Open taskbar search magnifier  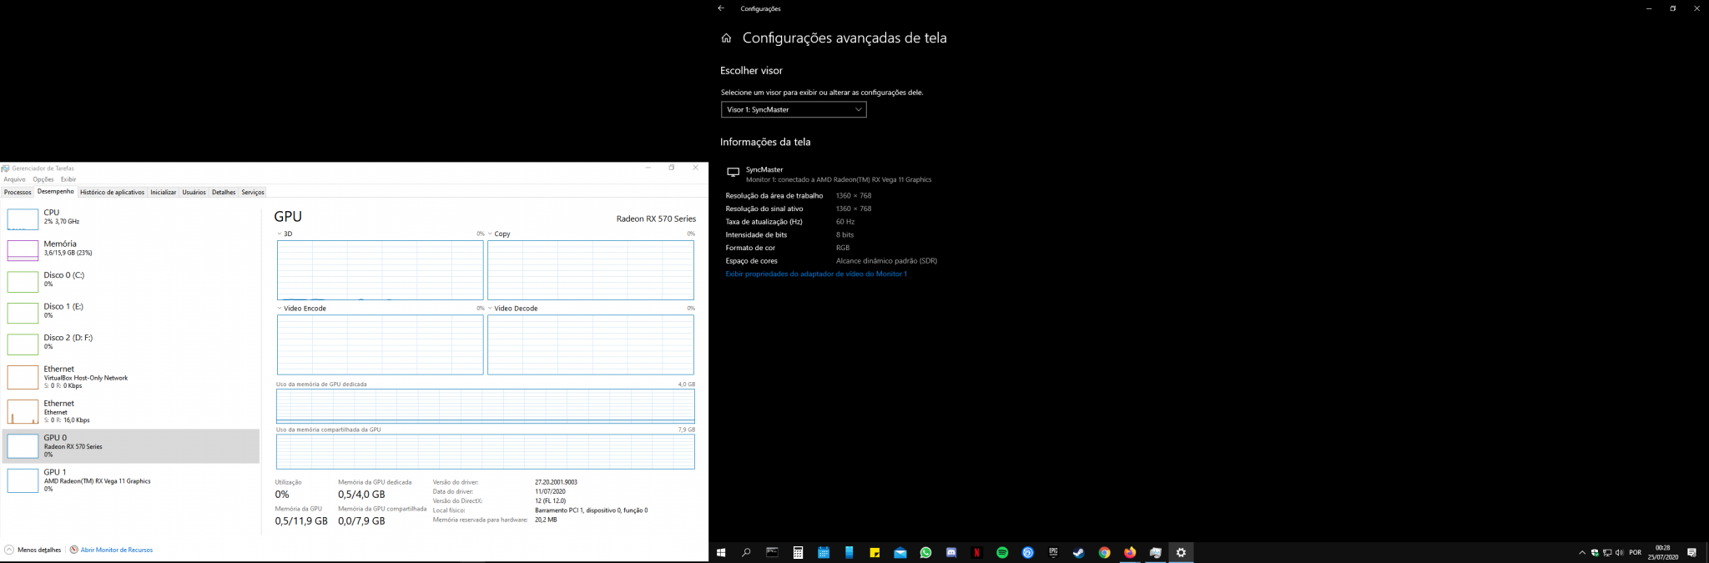point(747,552)
